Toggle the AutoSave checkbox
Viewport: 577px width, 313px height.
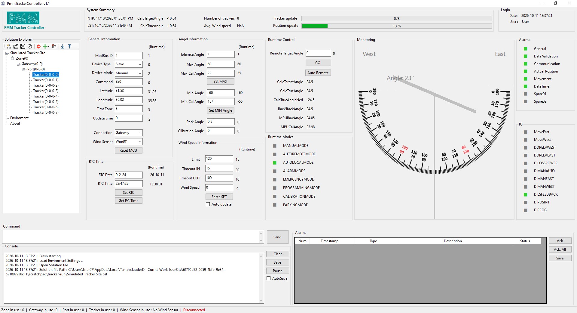[269, 278]
